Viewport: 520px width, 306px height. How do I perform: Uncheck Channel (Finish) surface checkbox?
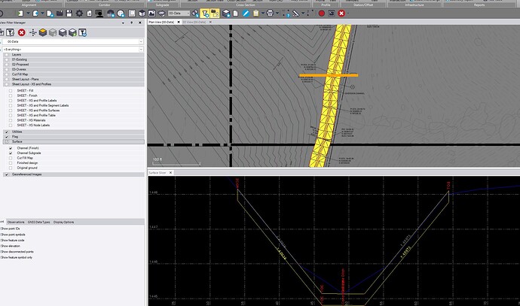pyautogui.click(x=11, y=148)
